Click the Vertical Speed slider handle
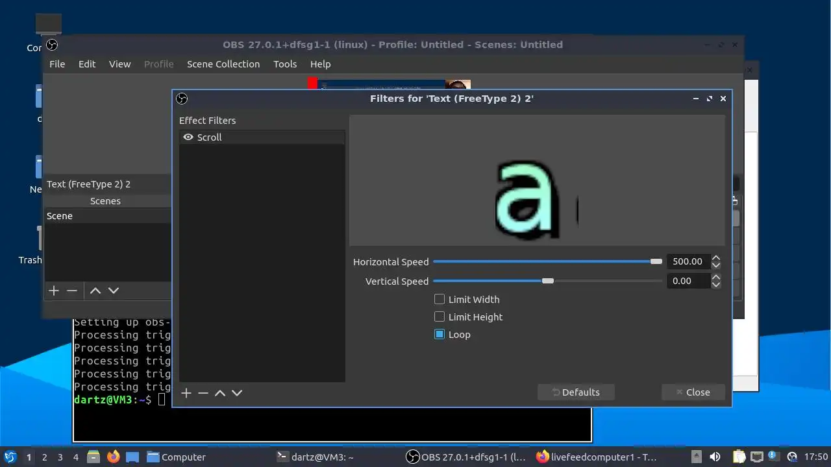This screenshot has height=467, width=831. click(548, 281)
